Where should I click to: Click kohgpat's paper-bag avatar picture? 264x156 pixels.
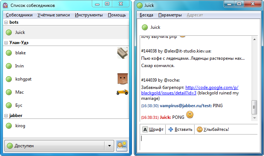(122, 79)
